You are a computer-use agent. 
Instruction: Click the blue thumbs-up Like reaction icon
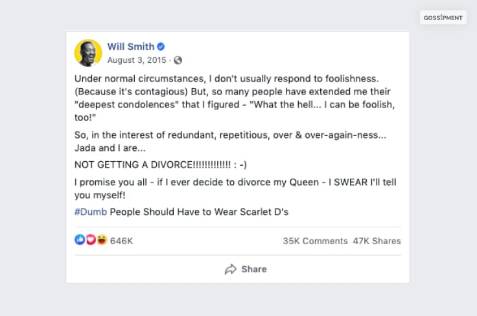pyautogui.click(x=80, y=240)
